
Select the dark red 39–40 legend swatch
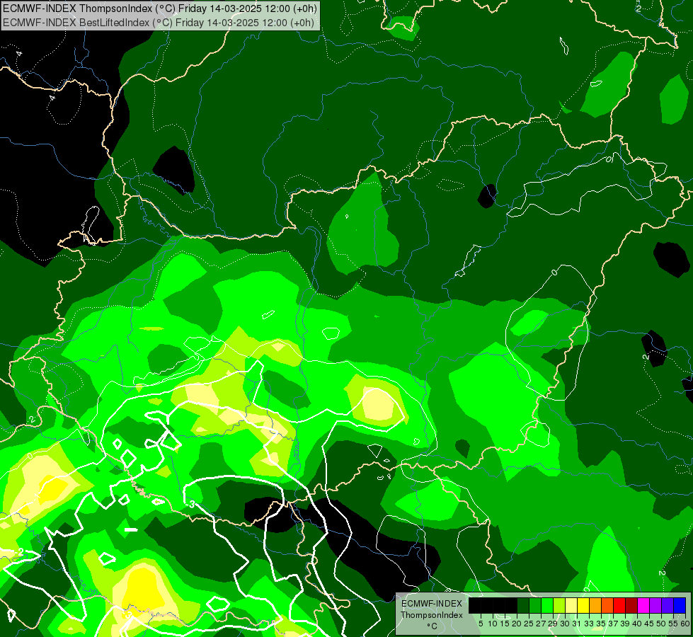(x=631, y=605)
